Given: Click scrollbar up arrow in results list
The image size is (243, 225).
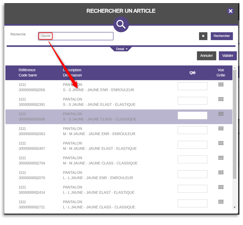Looking at the screenshot, I should (234, 68).
